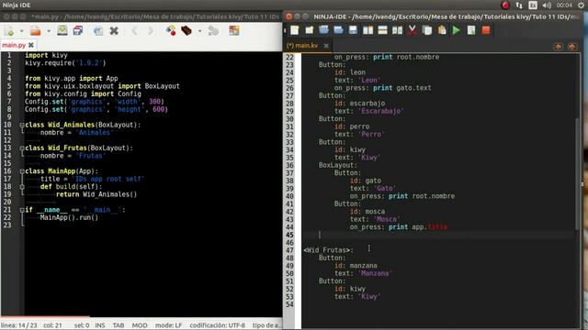Click the vertical scrollbar of main.kv editor
The width and height of the screenshot is (588, 330).
tap(577, 174)
